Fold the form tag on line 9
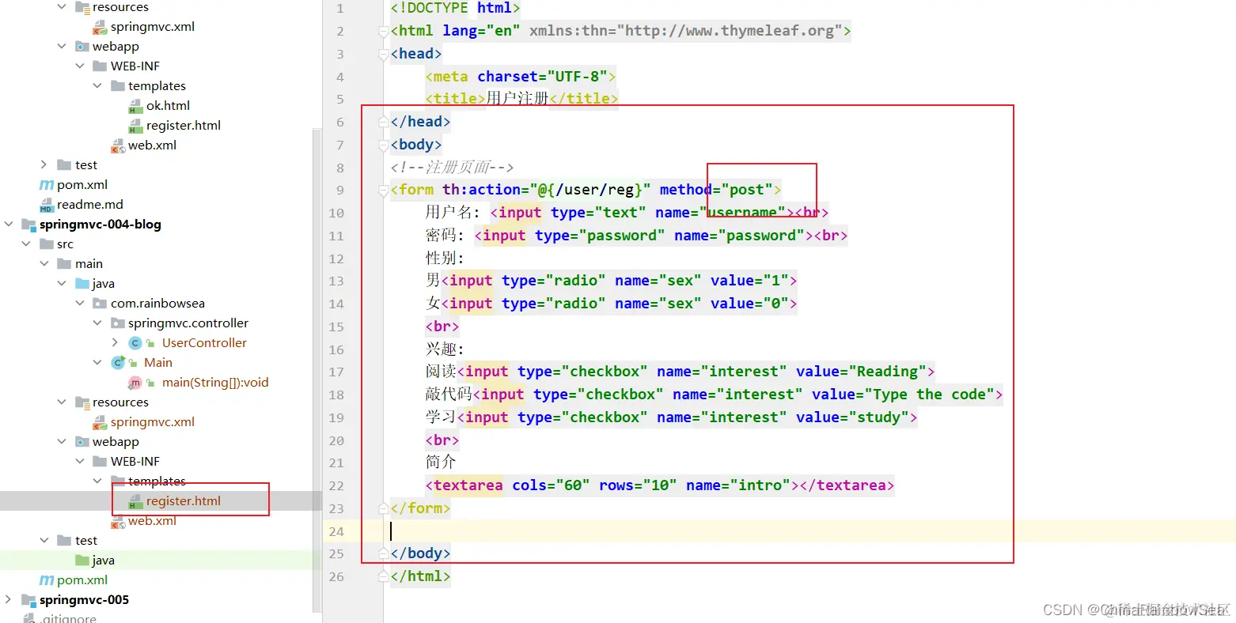Image resolution: width=1236 pixels, height=623 pixels. tap(384, 190)
